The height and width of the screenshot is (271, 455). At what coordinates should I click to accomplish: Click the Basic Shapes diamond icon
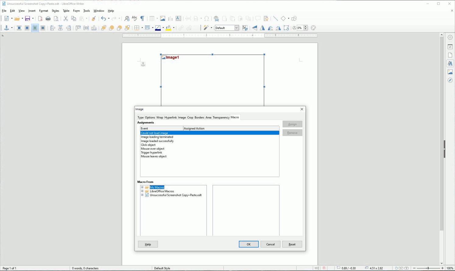(283, 19)
